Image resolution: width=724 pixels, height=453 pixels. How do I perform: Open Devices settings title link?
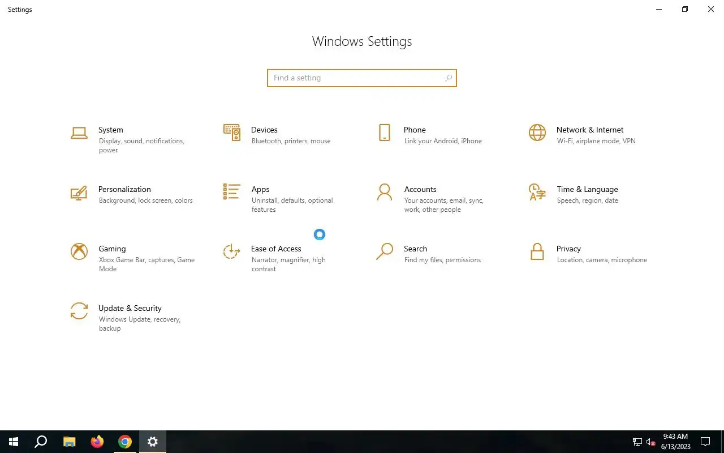click(x=264, y=130)
